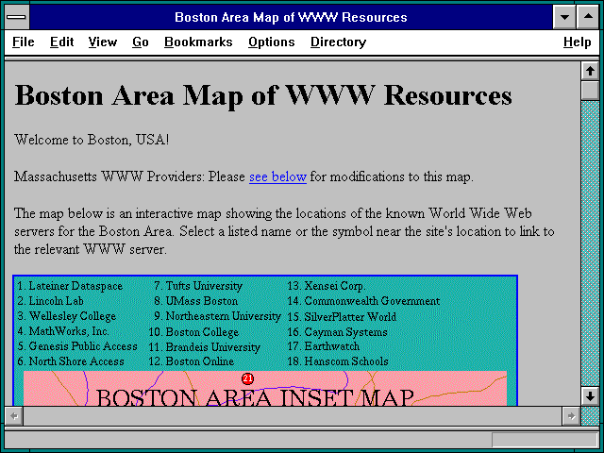Open the window control menu box
This screenshot has width=604, height=453.
point(17,17)
